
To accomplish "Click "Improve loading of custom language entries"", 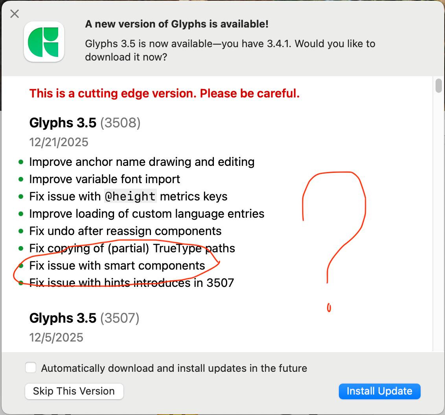I will click(147, 213).
